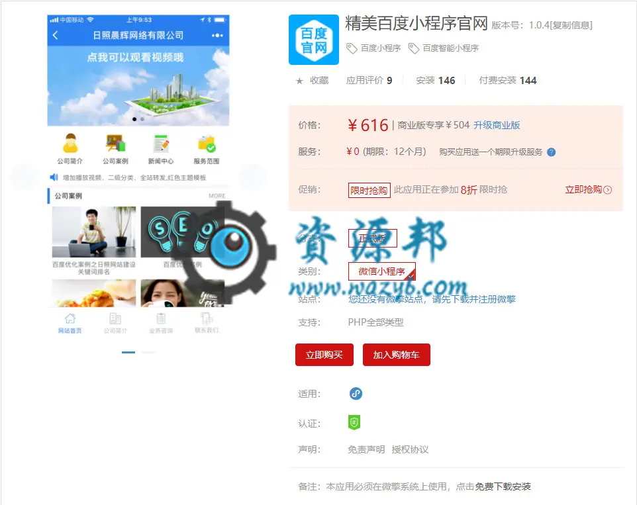Click the tag icon next to 百度小程序
Image resolution: width=637 pixels, height=505 pixels.
tap(352, 48)
